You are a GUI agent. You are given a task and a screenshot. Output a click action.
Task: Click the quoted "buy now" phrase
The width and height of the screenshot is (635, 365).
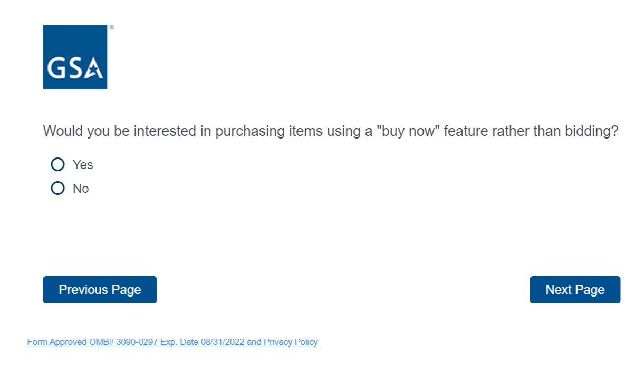pos(409,131)
